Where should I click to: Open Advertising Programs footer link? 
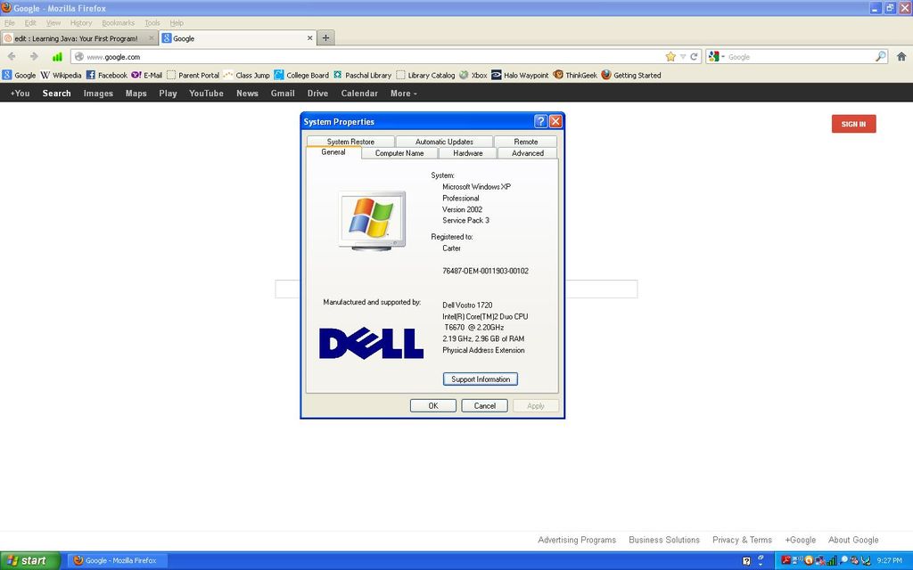577,540
